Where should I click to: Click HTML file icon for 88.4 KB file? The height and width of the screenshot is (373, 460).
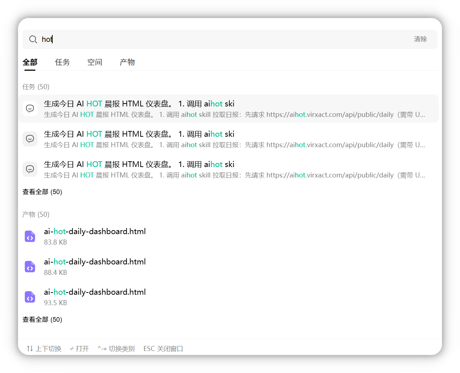pyautogui.click(x=30, y=267)
